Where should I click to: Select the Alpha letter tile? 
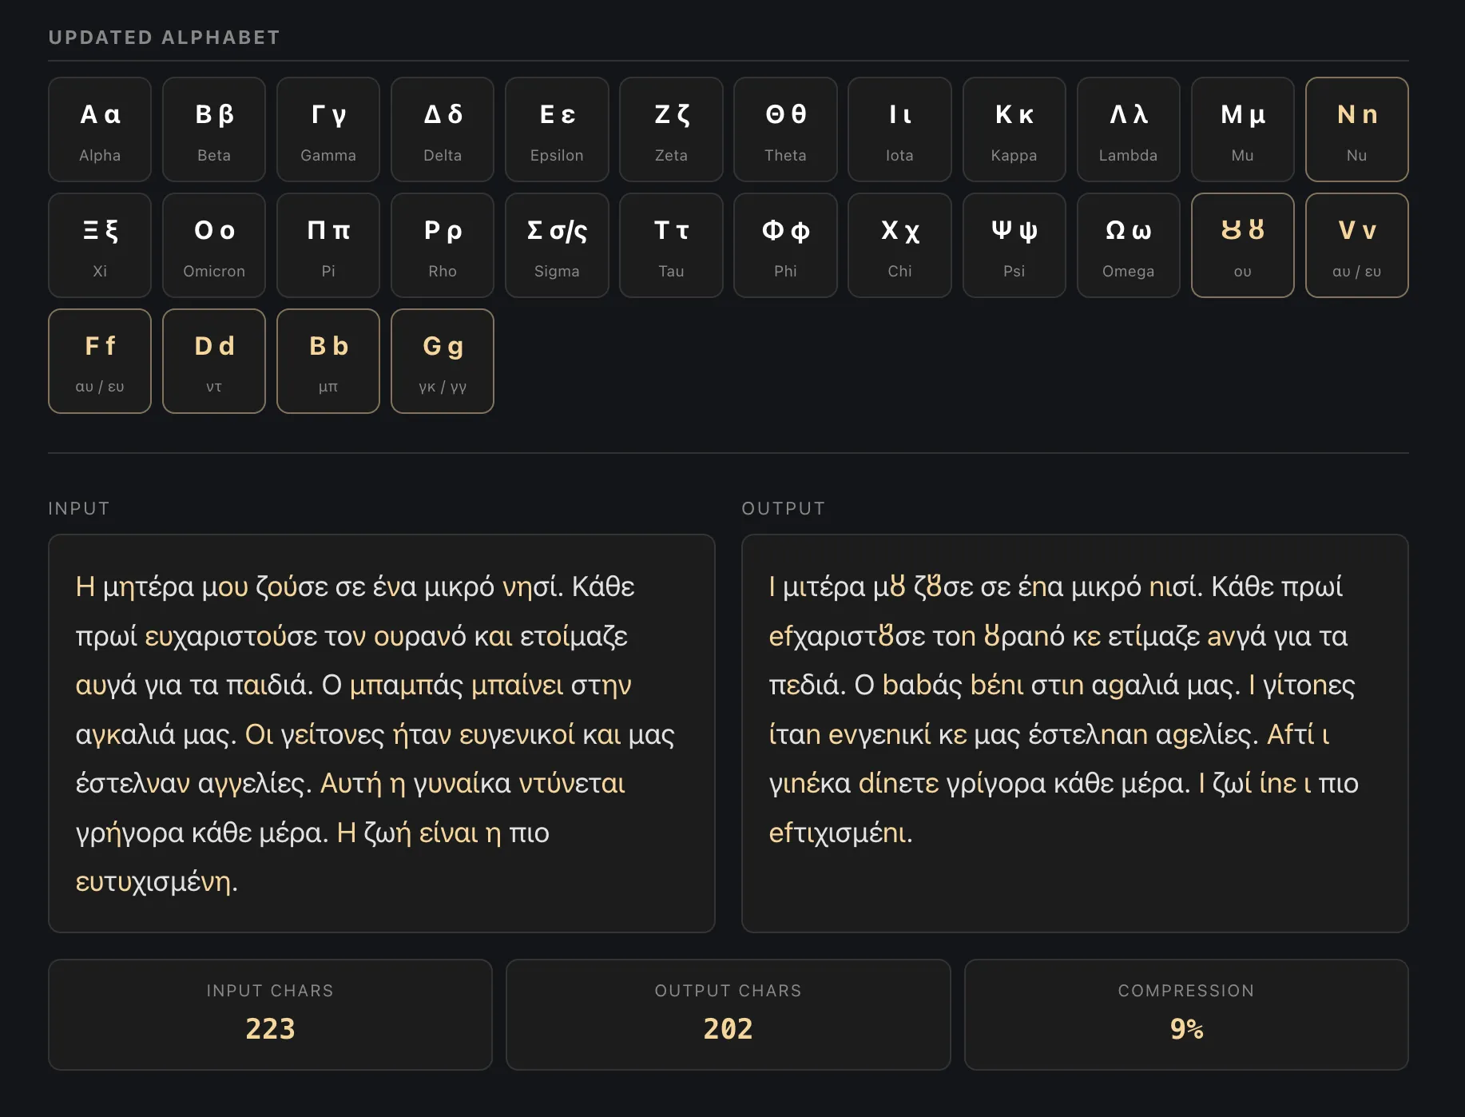pos(99,129)
